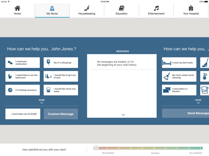Expand MORE under nurse requests
The image size is (209, 156).
(x=42, y=101)
